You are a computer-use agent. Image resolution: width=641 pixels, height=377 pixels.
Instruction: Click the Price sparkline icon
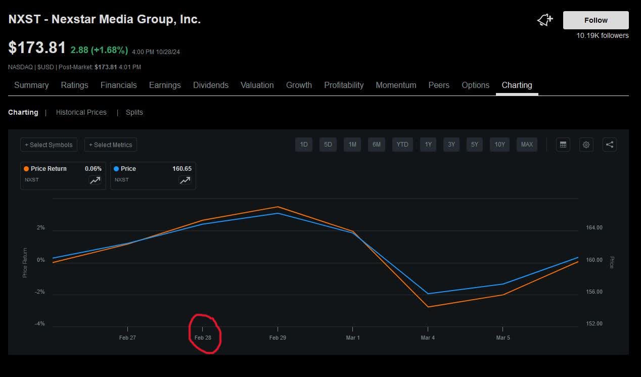[185, 180]
